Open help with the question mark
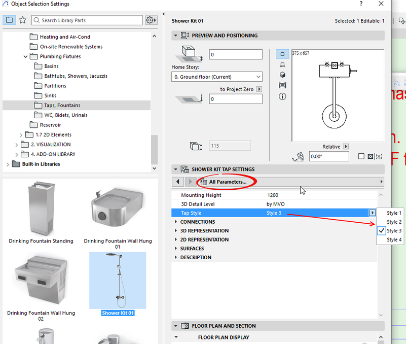 coord(361,4)
